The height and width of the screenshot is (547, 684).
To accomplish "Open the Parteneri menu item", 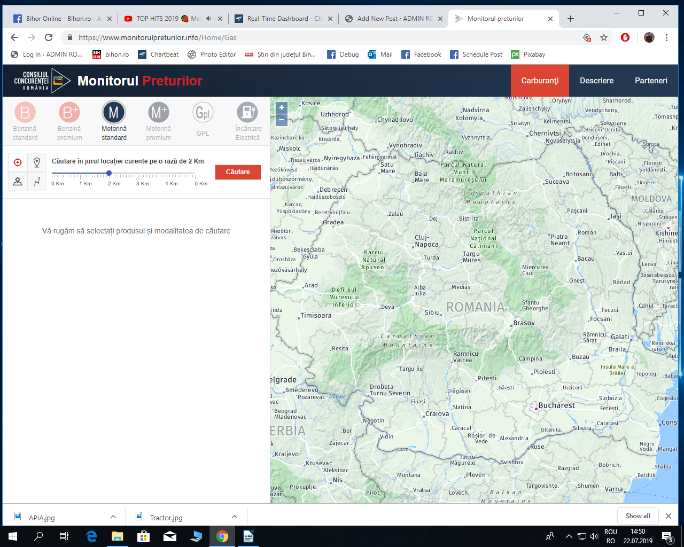I will [x=651, y=81].
